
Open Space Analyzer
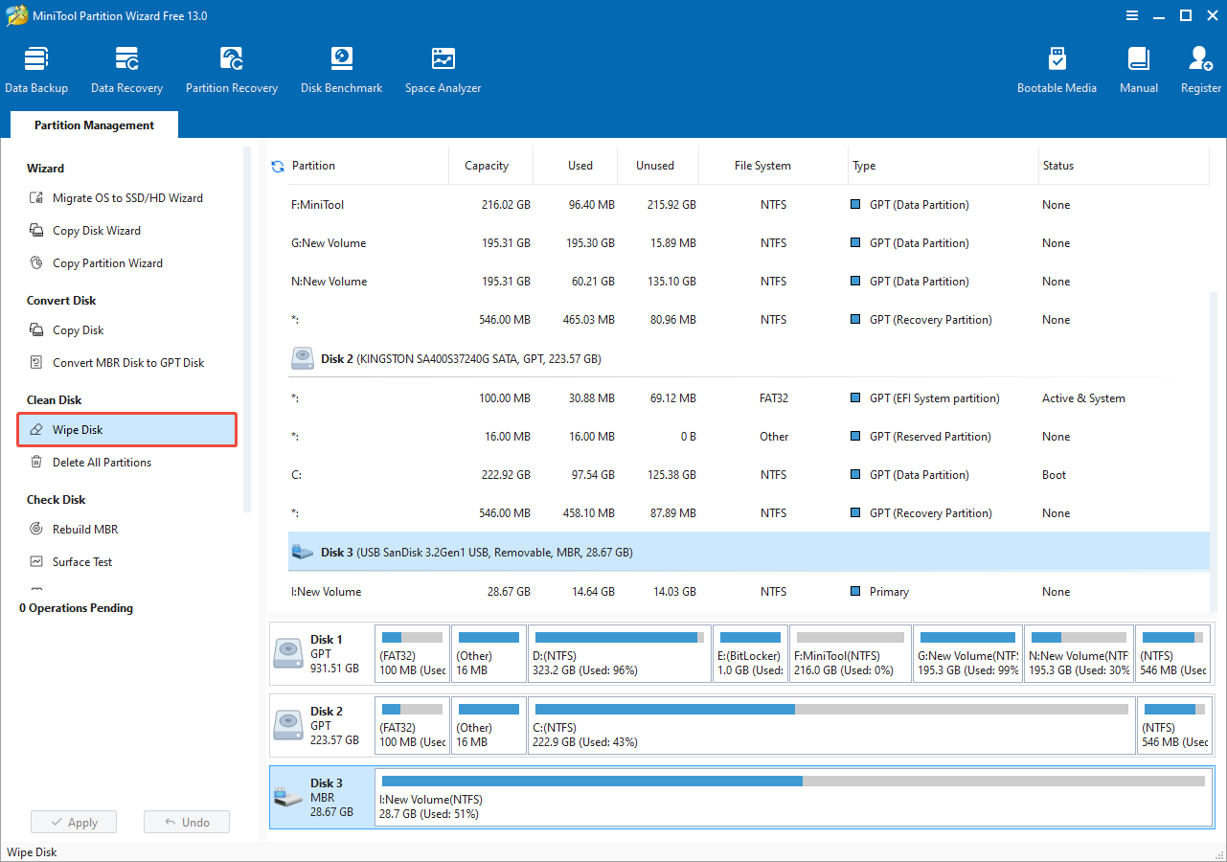[442, 67]
